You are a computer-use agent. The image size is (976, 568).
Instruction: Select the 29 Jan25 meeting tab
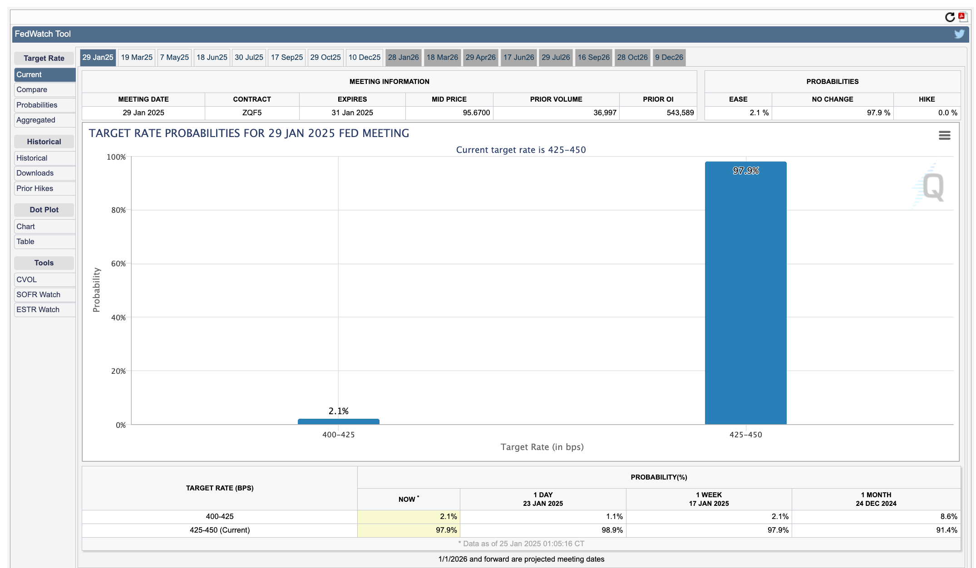click(x=98, y=58)
